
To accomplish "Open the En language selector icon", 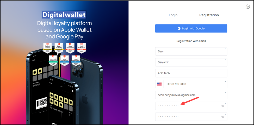I will point(247,6).
